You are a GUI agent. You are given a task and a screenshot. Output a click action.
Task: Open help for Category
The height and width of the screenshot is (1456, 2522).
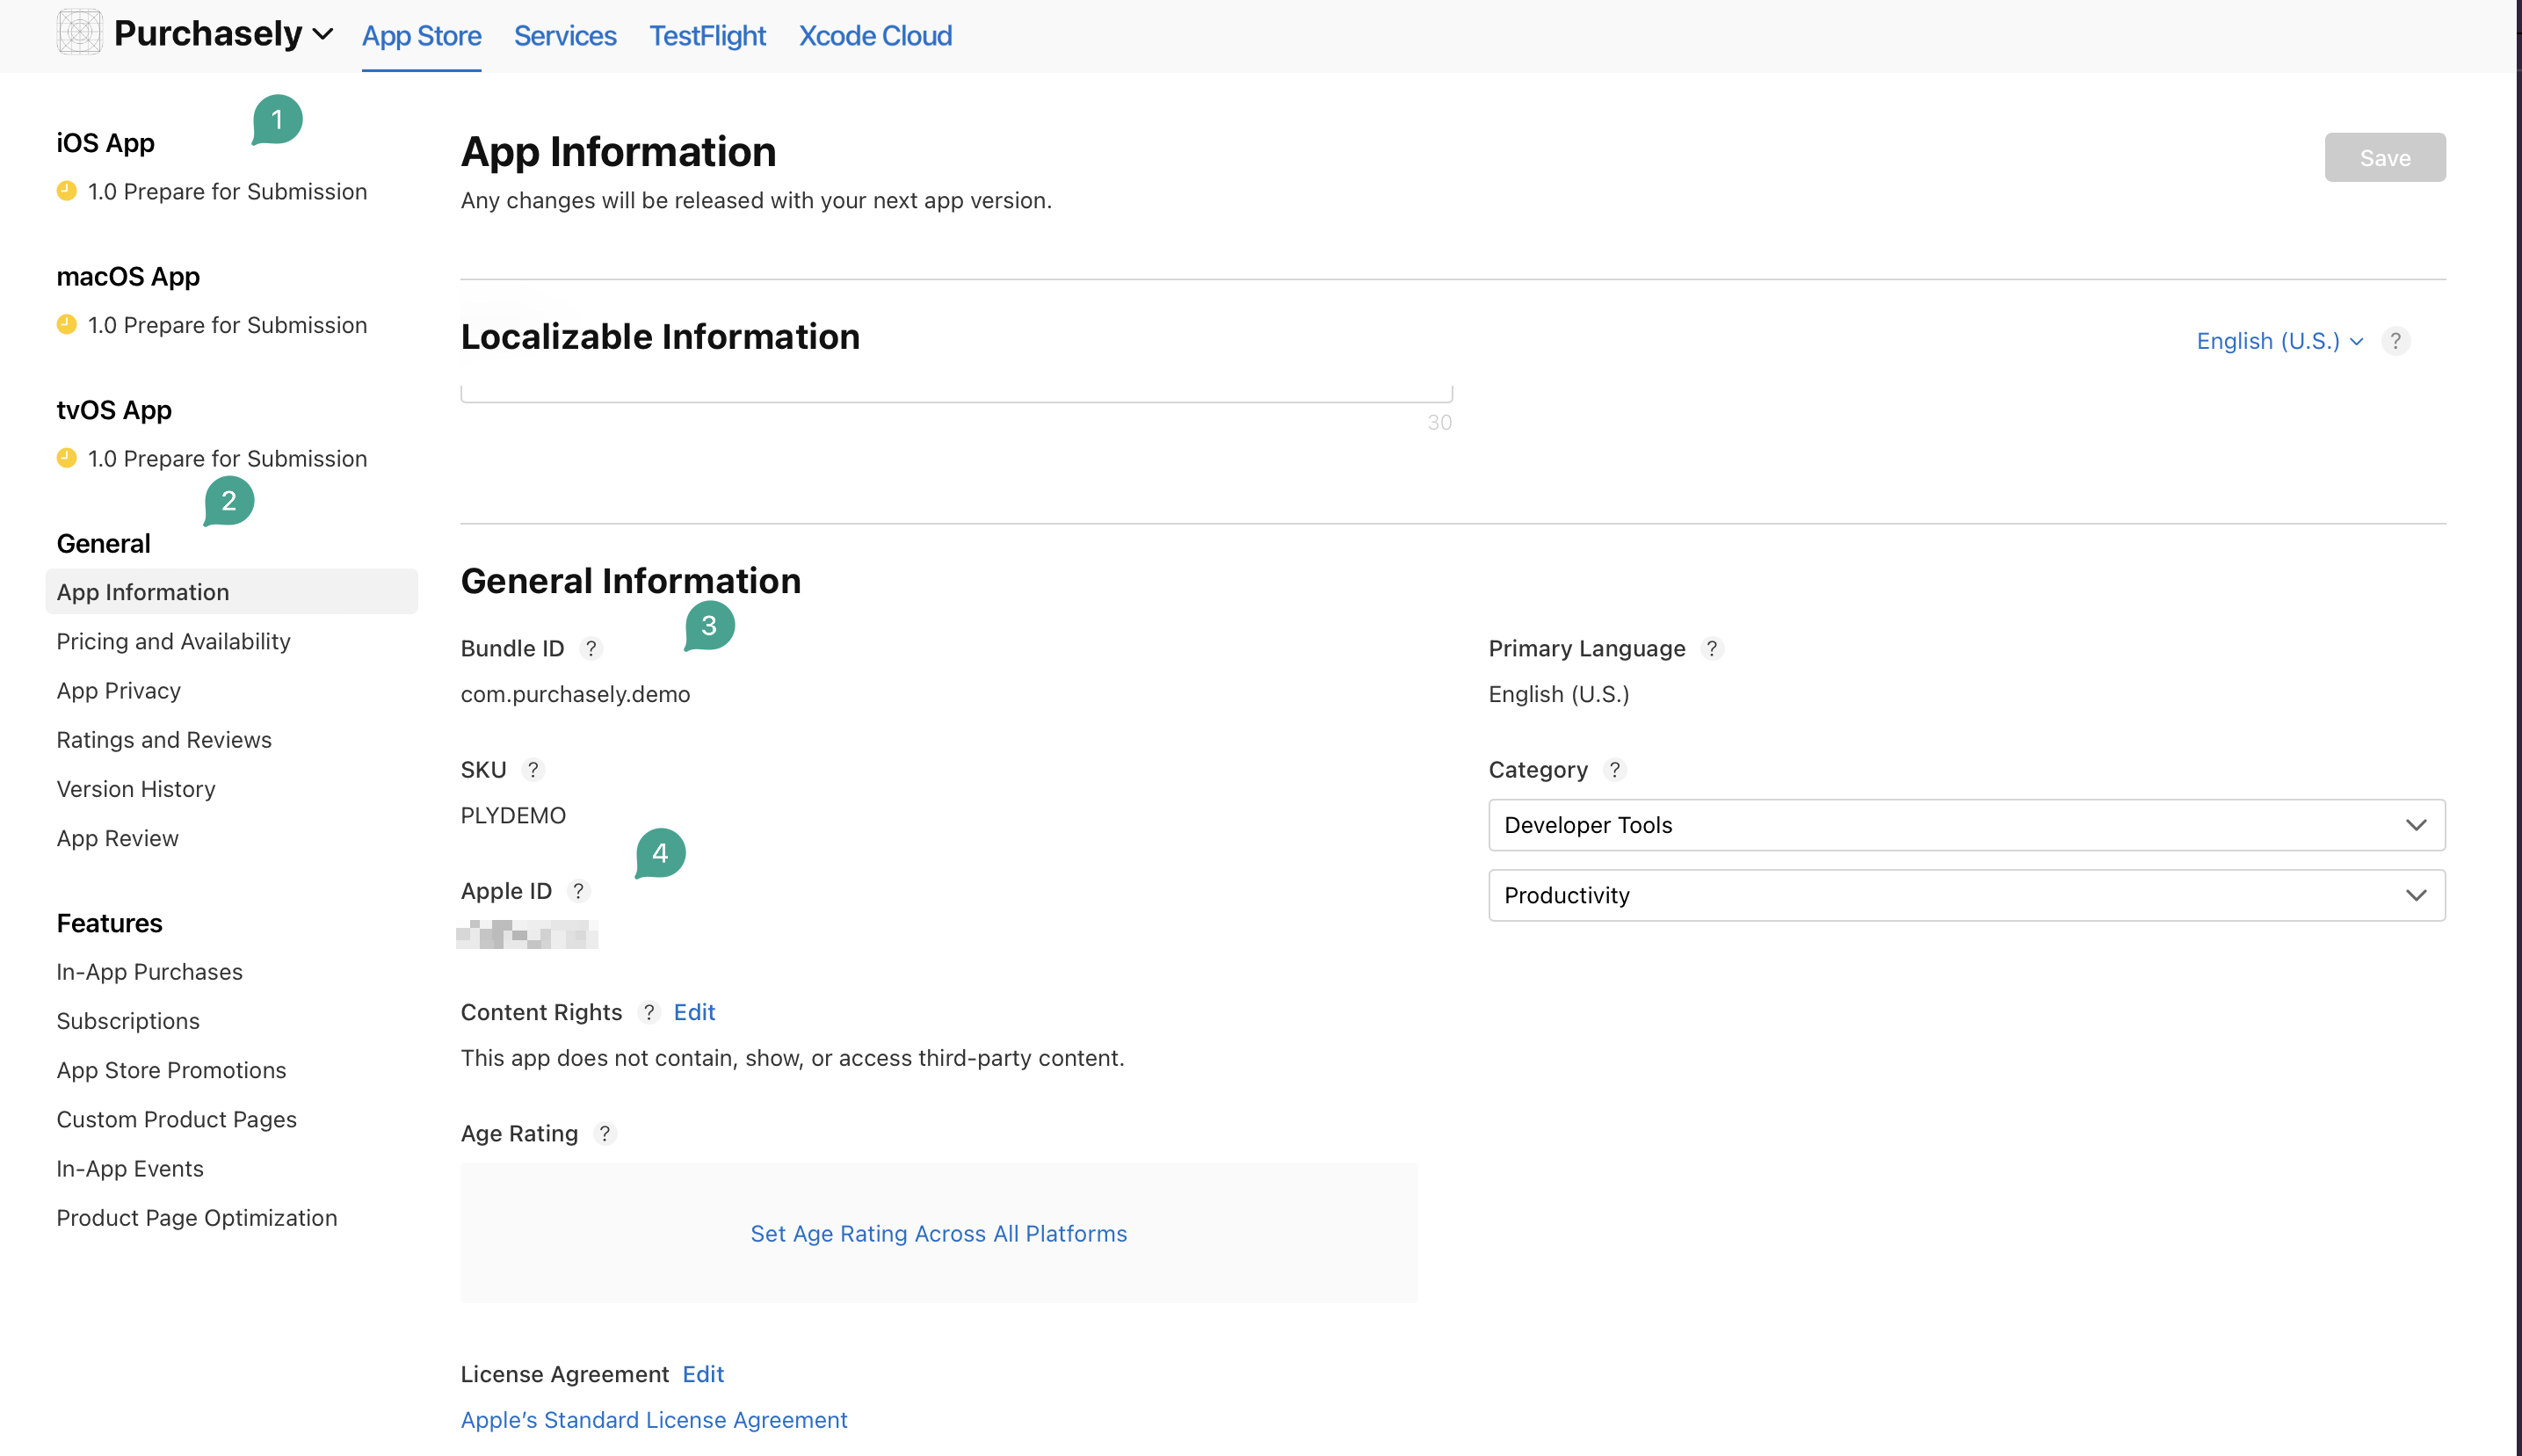[x=1615, y=770]
